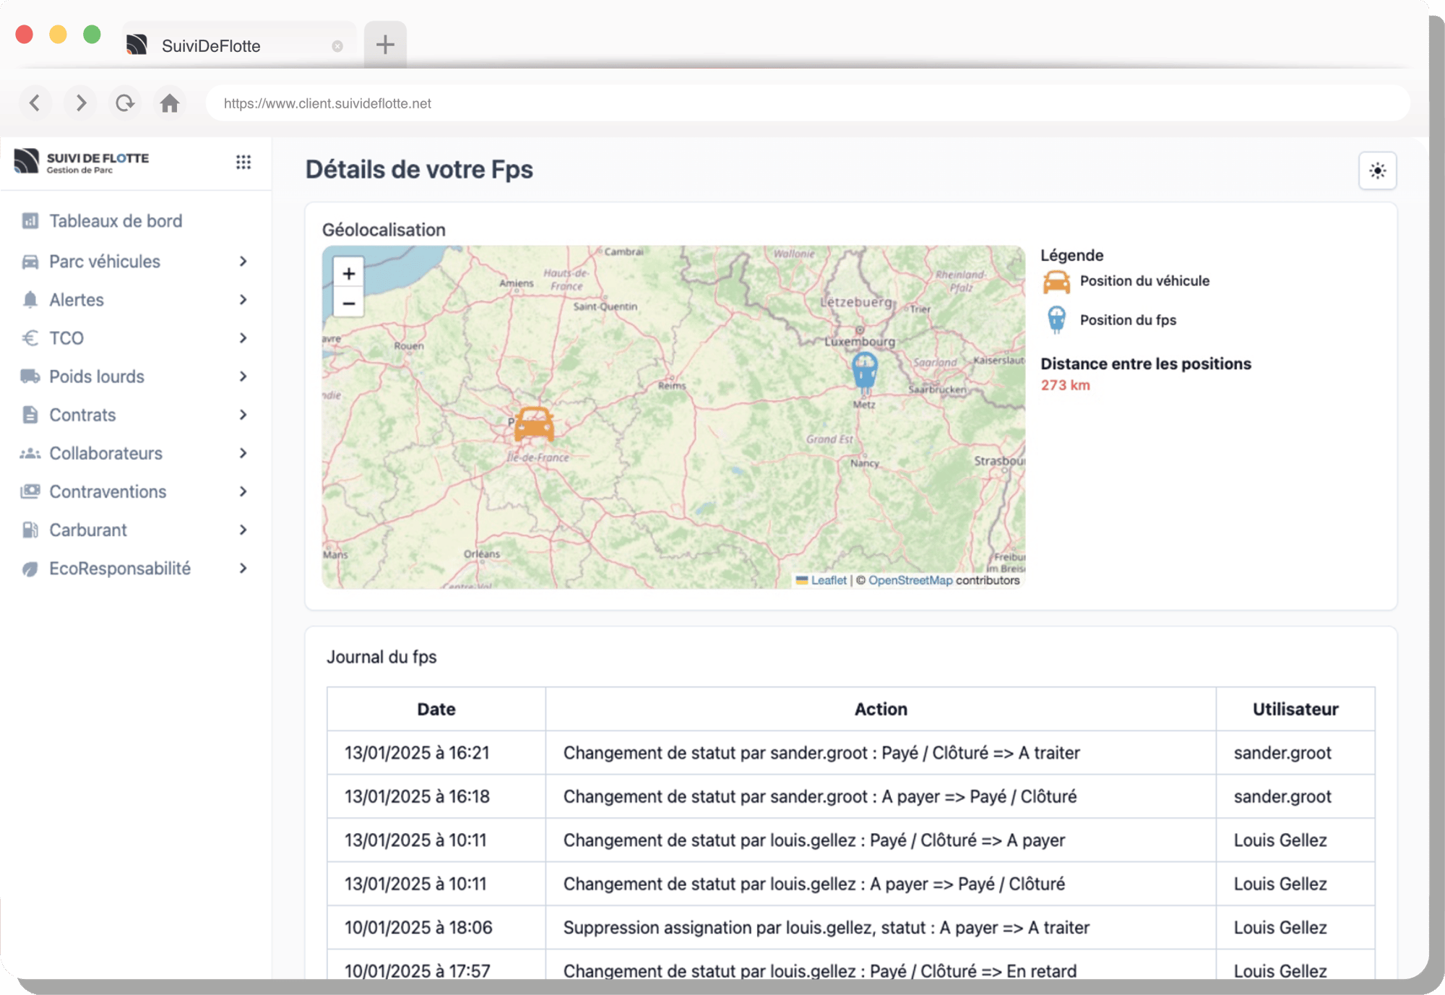Click the TCO euro icon

tap(30, 338)
